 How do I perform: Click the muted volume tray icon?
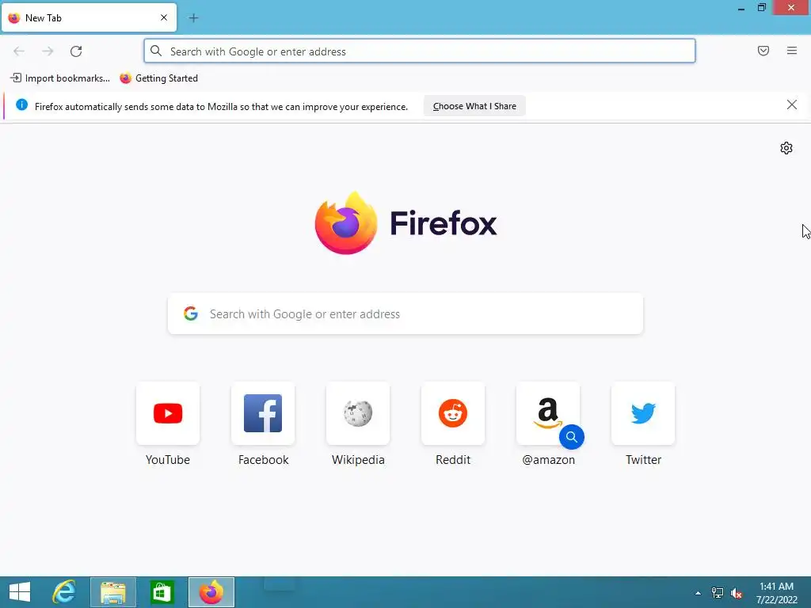tap(737, 593)
